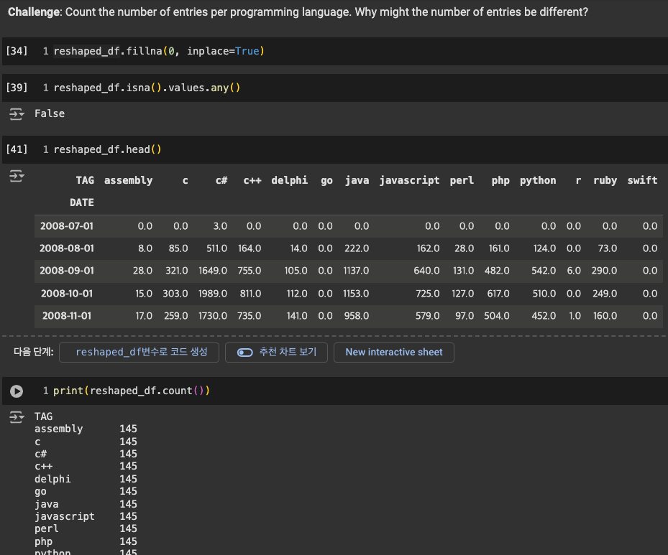This screenshot has width=668, height=555.
Task: Click the 'javascript' column header
Action: click(409, 180)
